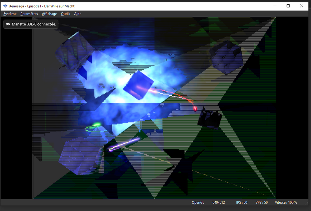
Task: Click the PCSX2 app icon in title bar
Action: tap(5, 6)
